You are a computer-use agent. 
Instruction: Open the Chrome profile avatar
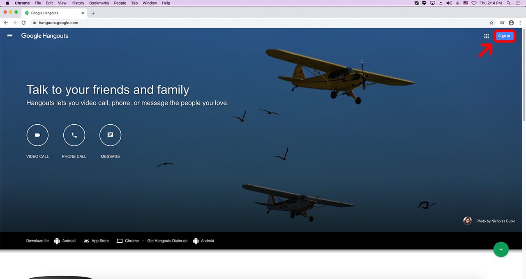[x=511, y=23]
